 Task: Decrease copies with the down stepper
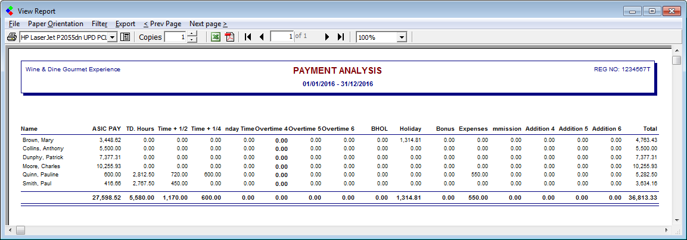pyautogui.click(x=192, y=40)
